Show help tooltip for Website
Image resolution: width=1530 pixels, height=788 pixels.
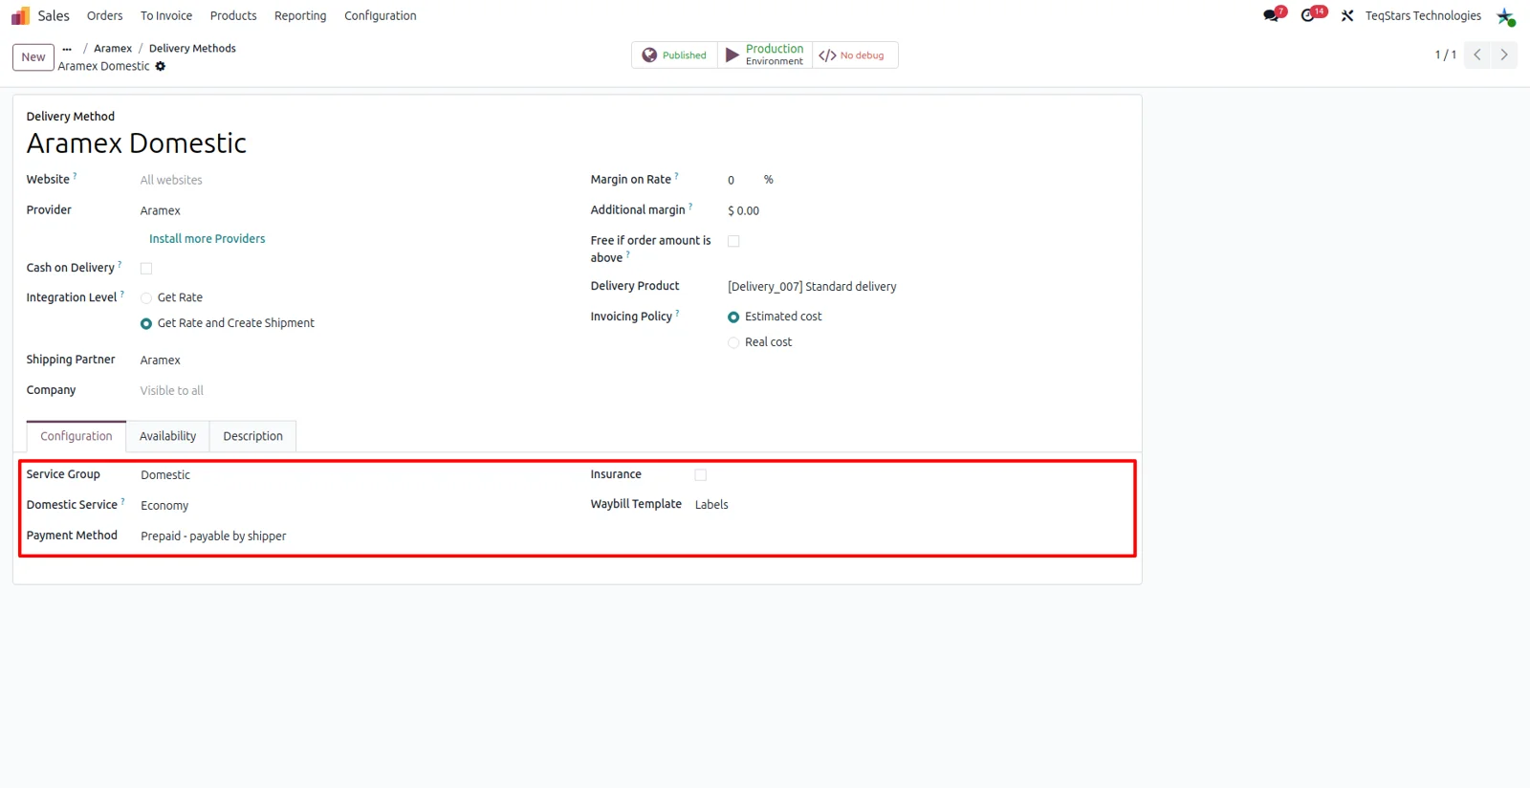[76, 176]
